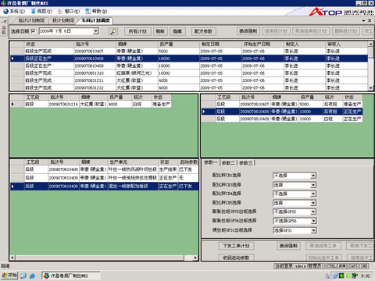Open the 帮助 menu
The width and height of the screenshot is (375, 281).
[96, 11]
